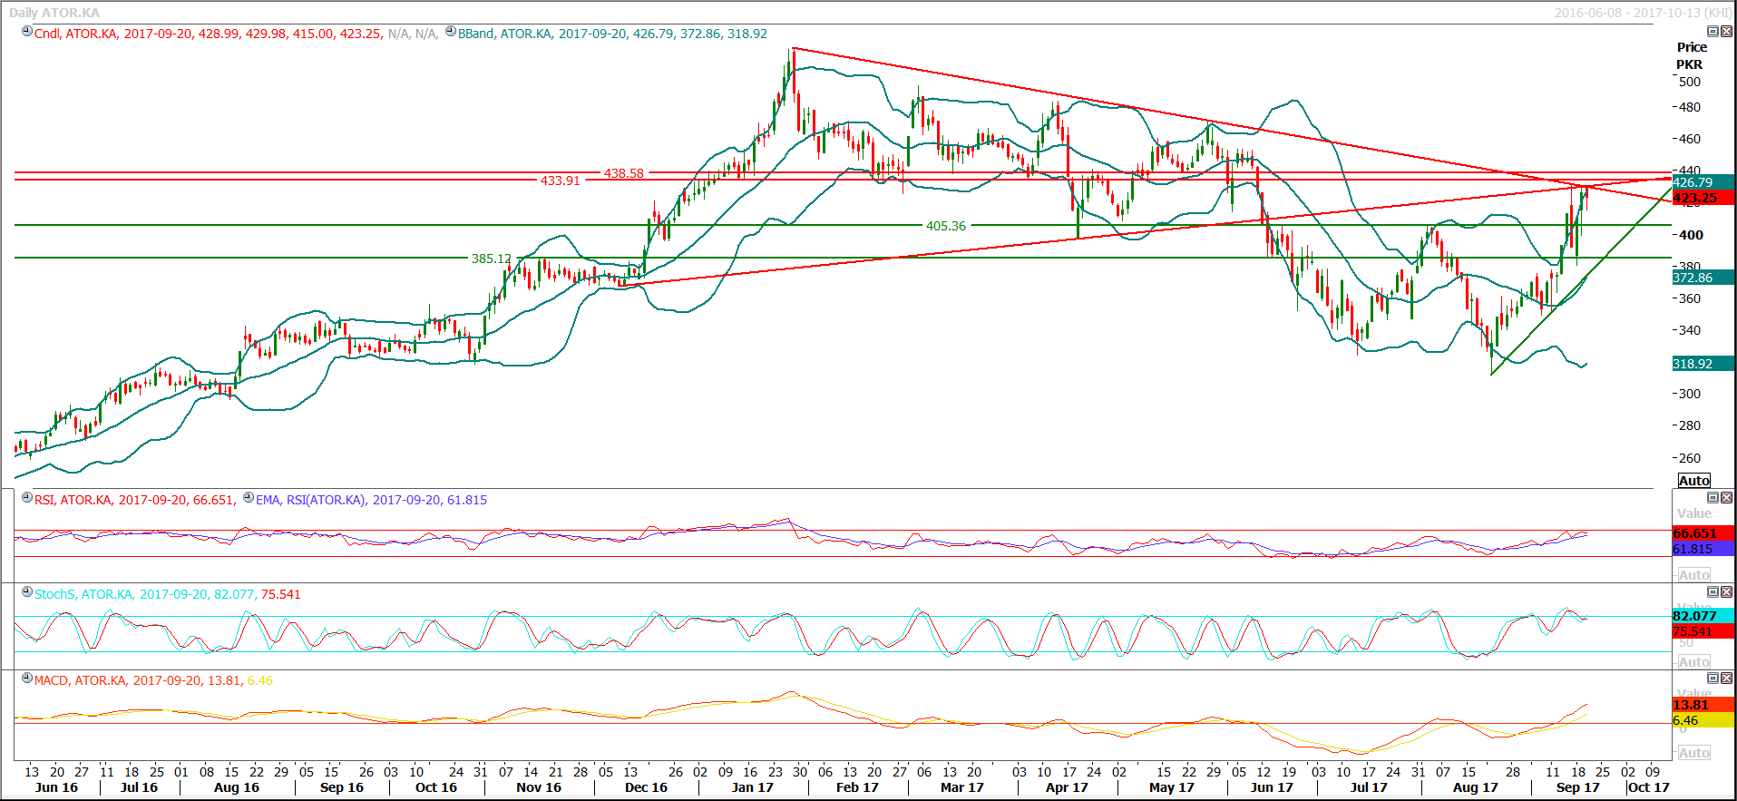This screenshot has height=801, width=1737.
Task: Click the 405.36 support line label
Action: [x=946, y=226]
